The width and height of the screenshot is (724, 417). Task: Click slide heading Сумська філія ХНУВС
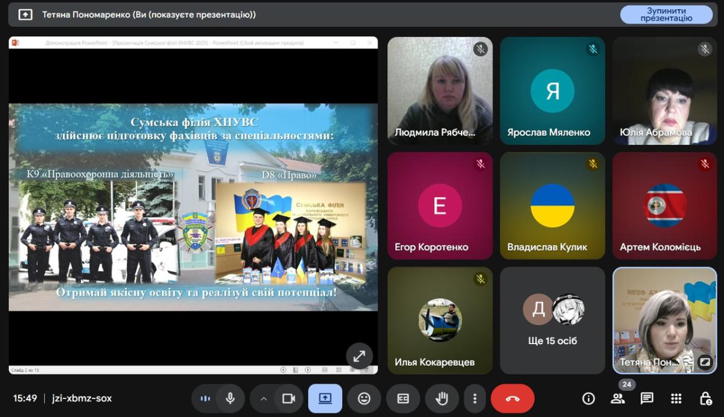pyautogui.click(x=194, y=122)
